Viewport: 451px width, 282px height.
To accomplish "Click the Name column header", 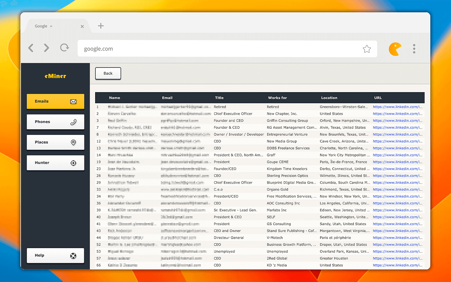I will pyautogui.click(x=115, y=98).
